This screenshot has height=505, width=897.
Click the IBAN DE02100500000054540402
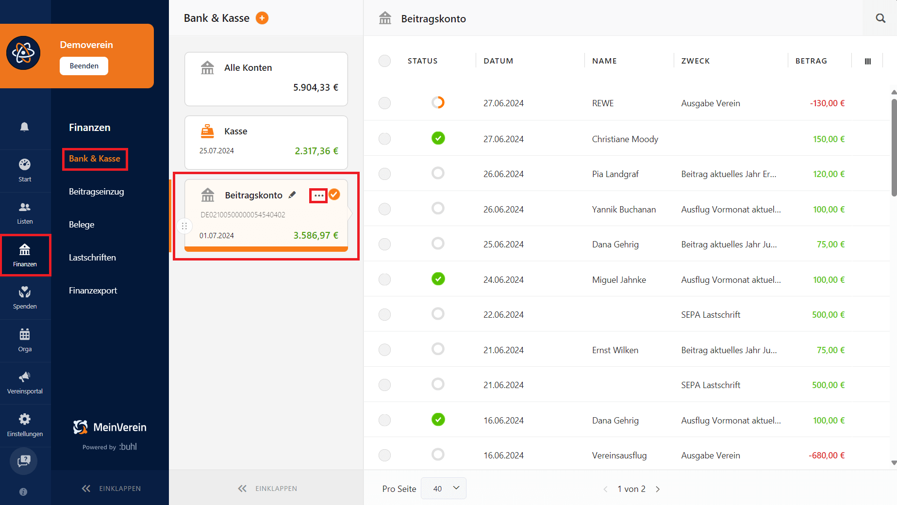click(243, 215)
